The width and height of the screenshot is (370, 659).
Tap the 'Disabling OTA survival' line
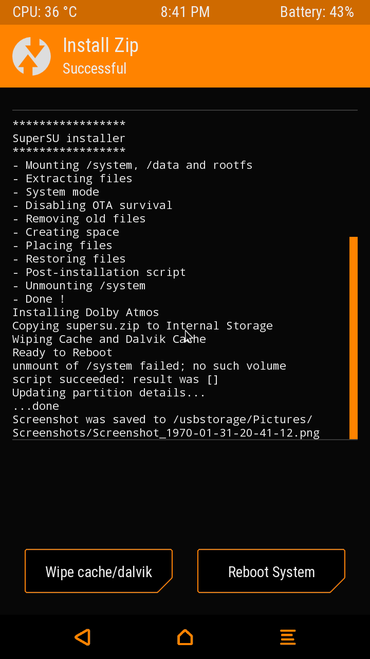92,205
